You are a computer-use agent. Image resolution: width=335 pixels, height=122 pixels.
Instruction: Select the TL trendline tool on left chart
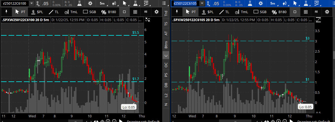point(53,12)
